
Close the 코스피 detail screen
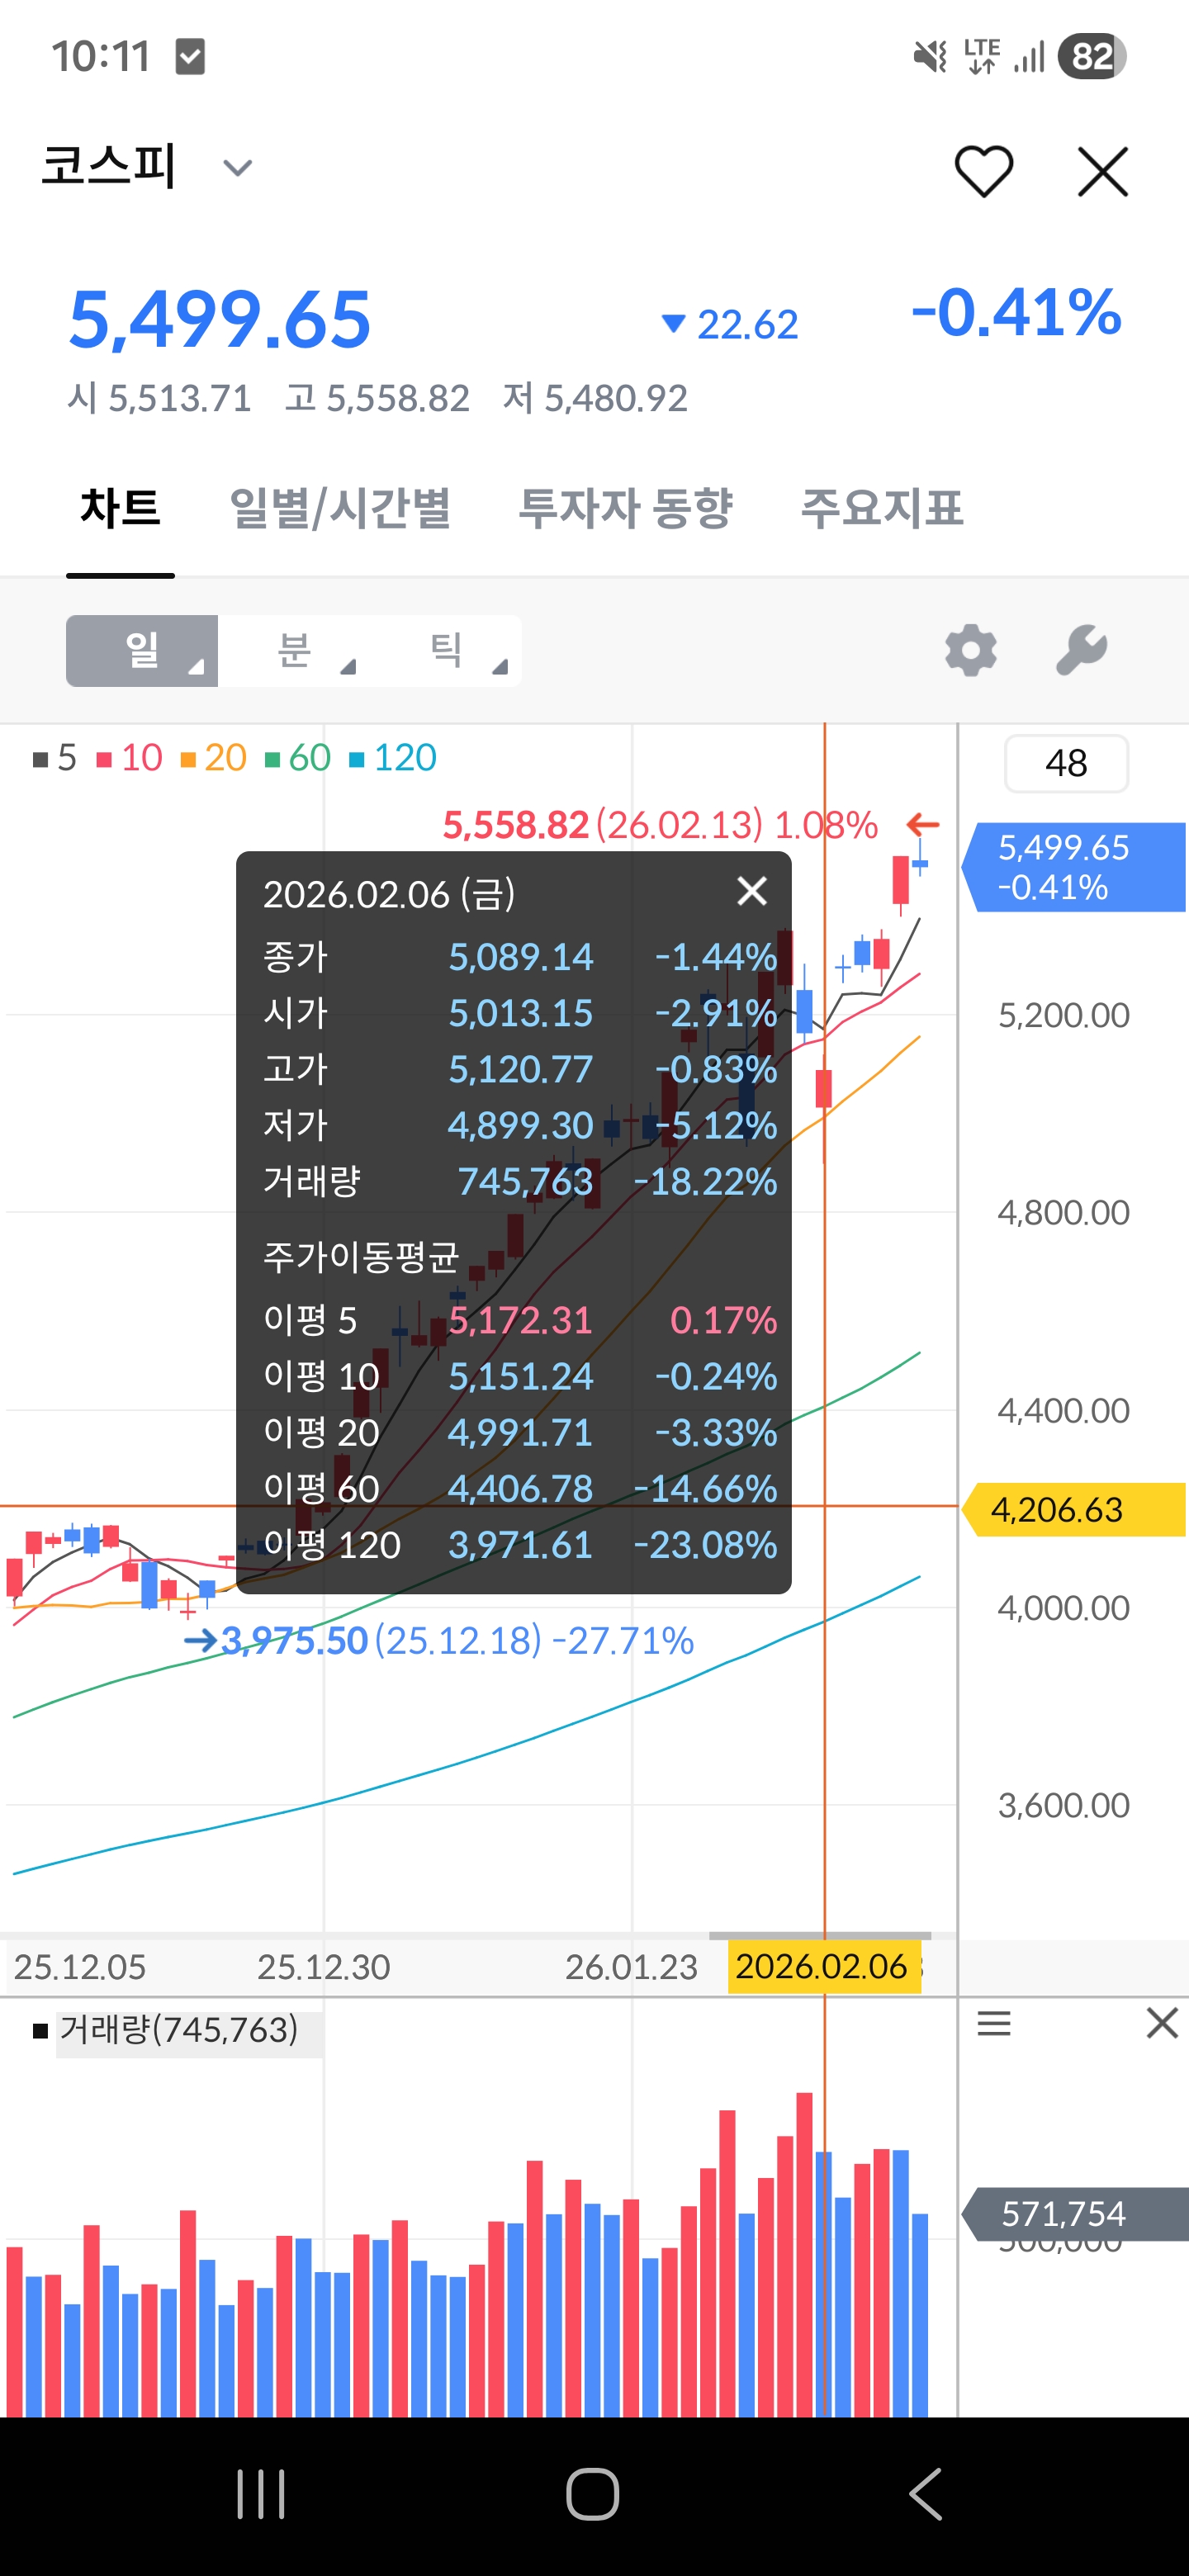click(1102, 171)
